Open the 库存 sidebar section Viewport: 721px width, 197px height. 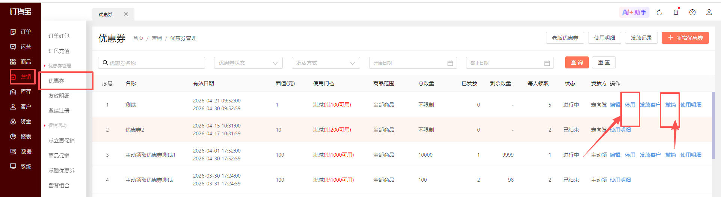pos(21,92)
